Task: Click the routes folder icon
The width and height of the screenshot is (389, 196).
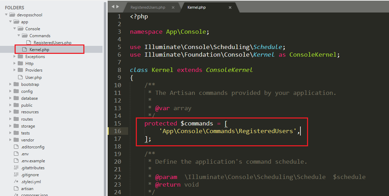Action: [x=16, y=119]
